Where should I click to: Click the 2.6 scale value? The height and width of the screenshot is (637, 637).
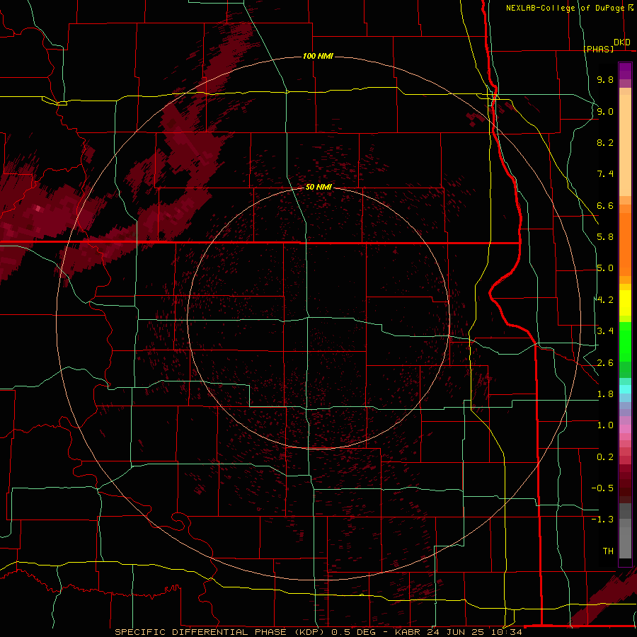[605, 363]
